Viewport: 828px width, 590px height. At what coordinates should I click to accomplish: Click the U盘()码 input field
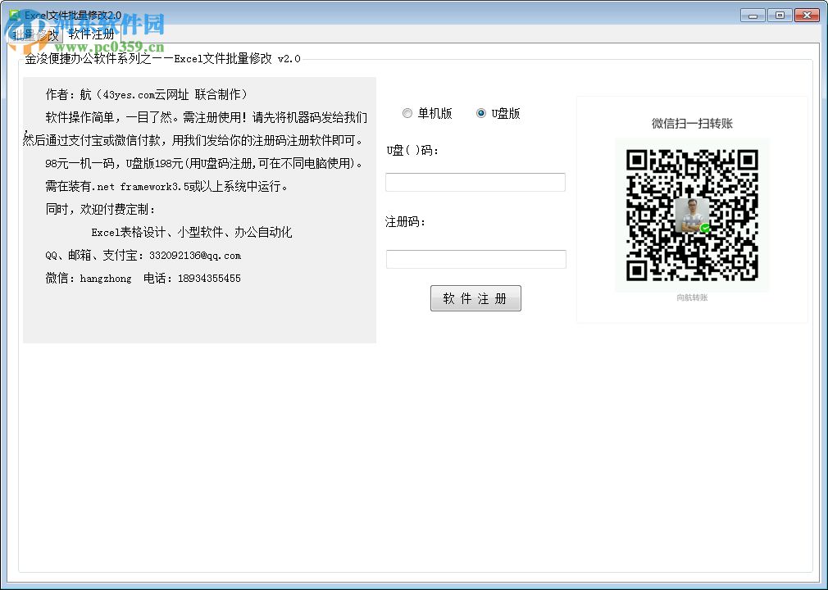coord(475,181)
